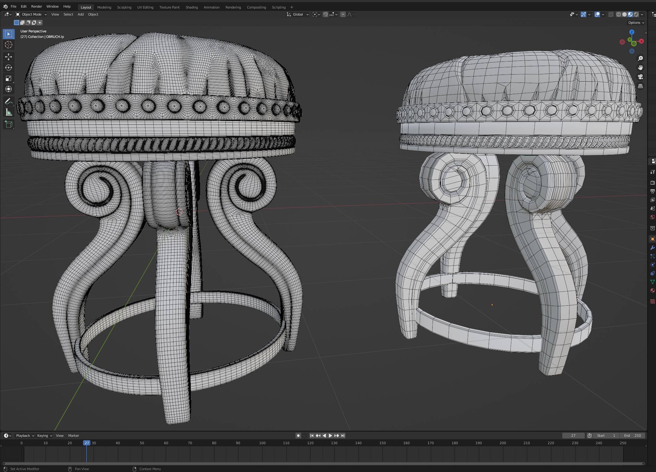Select the Annotate tool
The width and height of the screenshot is (656, 472).
[8, 101]
